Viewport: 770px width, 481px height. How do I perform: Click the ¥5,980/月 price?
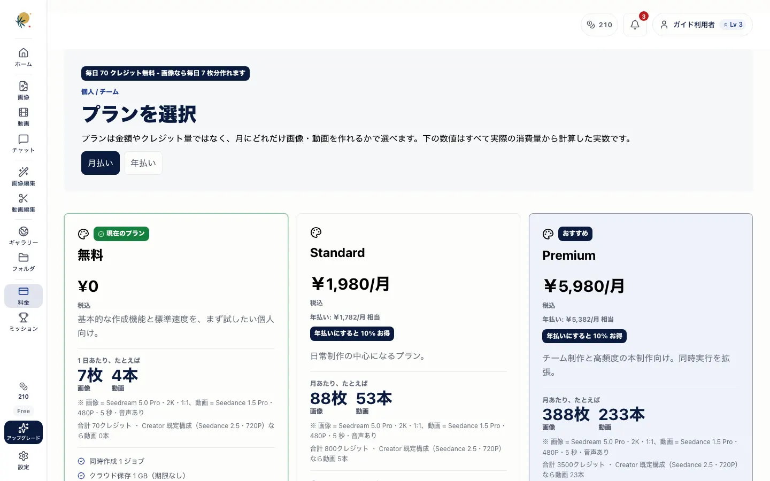[x=583, y=286]
